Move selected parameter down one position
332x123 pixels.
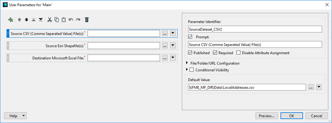tap(26, 20)
